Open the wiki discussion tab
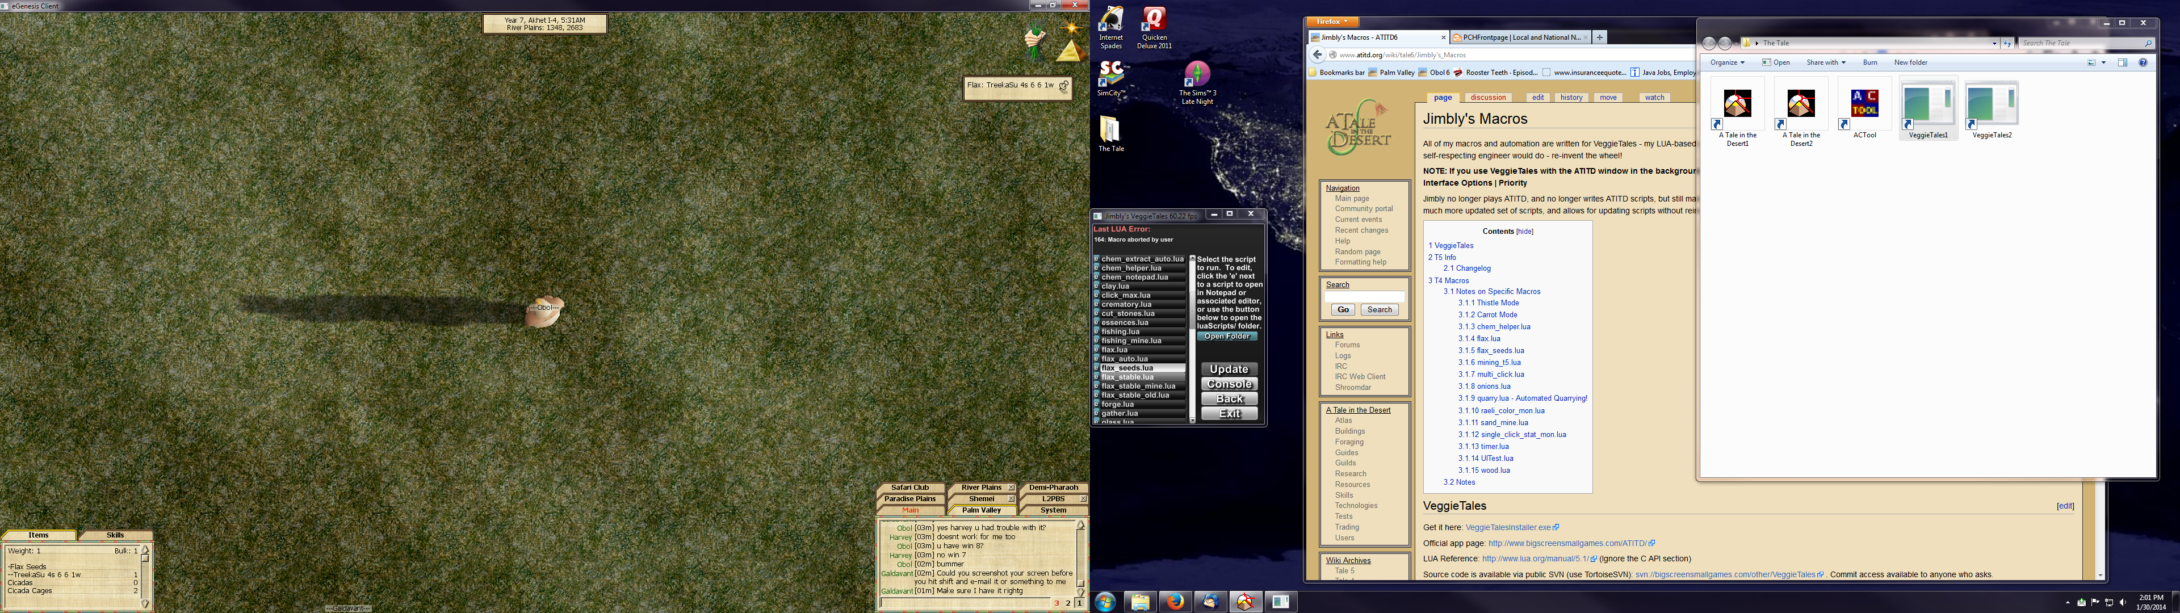2180x613 pixels. [1488, 98]
